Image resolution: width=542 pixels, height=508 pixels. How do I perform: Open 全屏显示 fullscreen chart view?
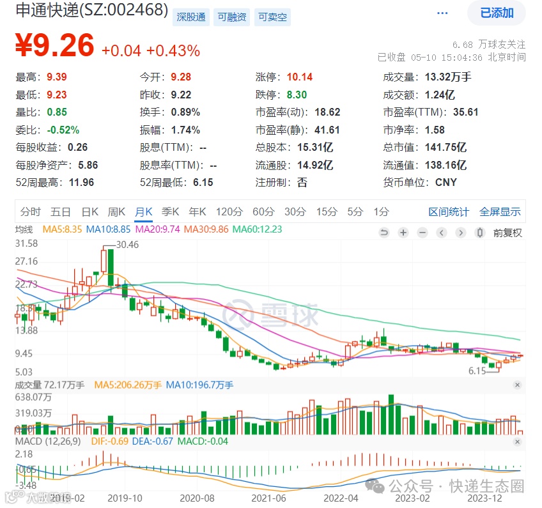[x=500, y=212]
